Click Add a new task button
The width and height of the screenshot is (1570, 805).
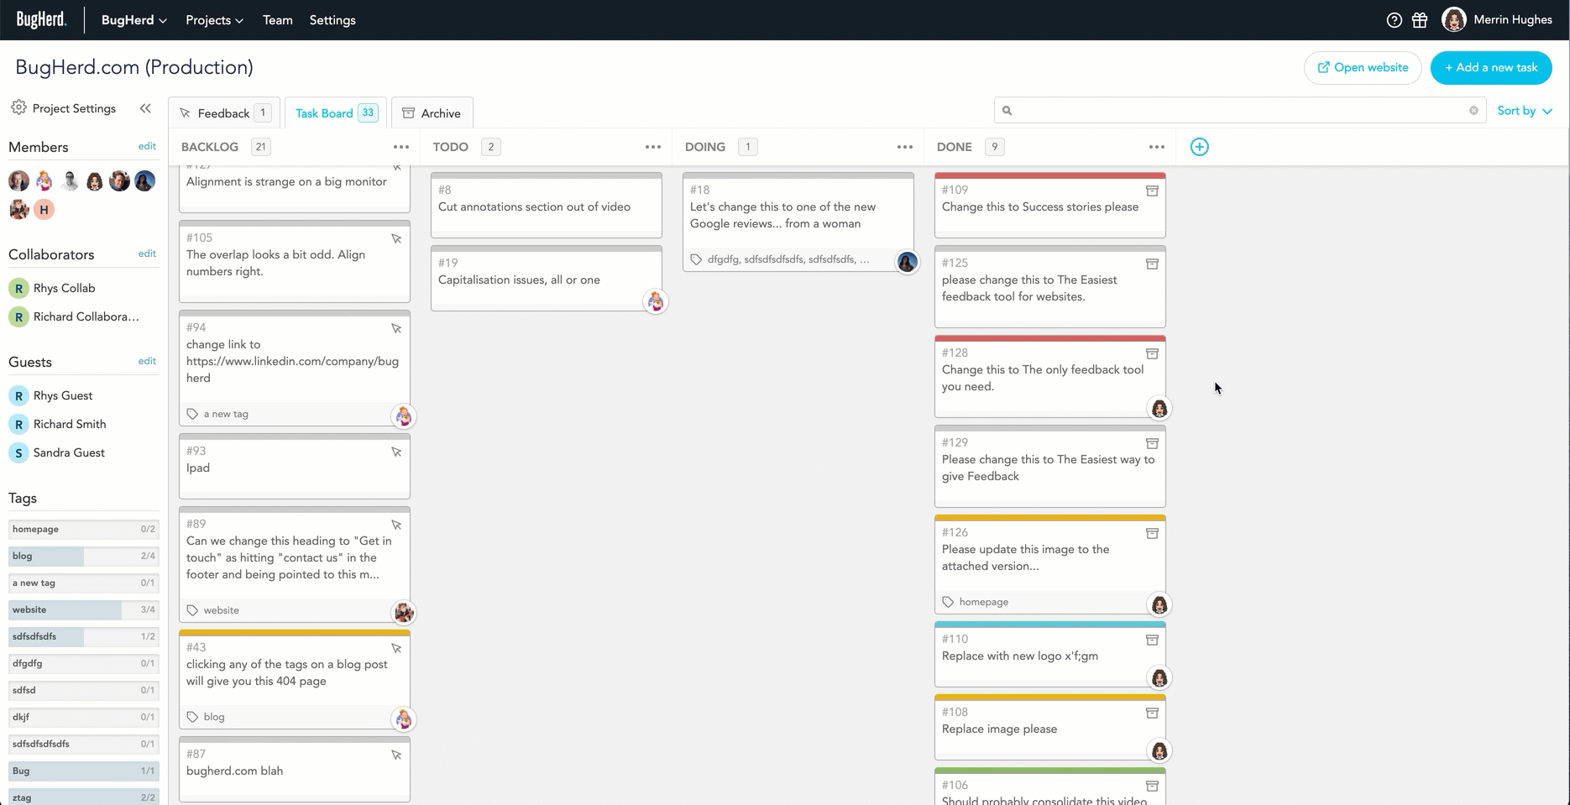(x=1491, y=67)
